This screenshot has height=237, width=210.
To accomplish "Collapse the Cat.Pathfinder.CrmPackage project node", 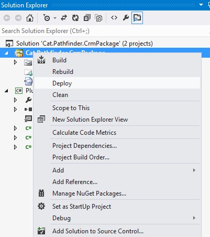I will click(x=6, y=53).
